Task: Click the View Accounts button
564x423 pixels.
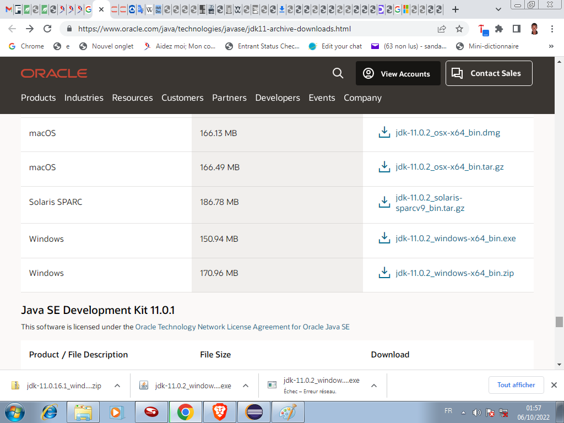Action: coord(398,73)
